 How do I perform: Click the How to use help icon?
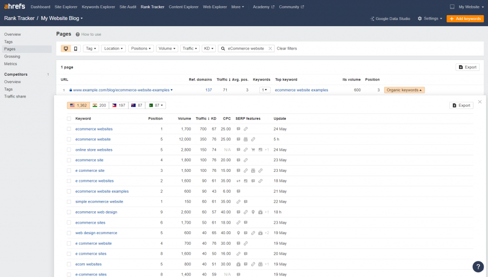pos(78,34)
